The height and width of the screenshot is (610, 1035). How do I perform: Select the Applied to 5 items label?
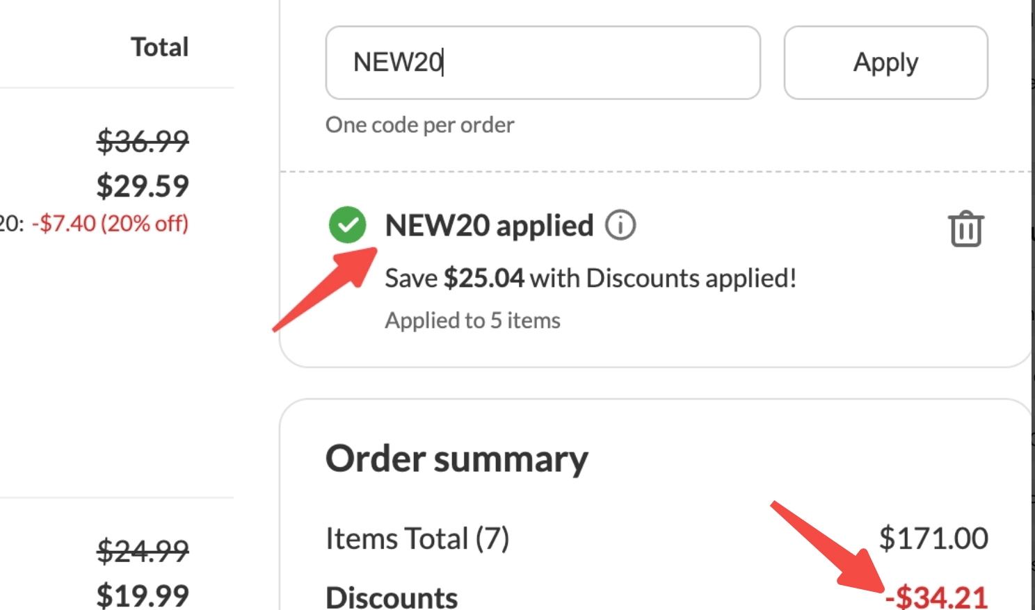(472, 320)
